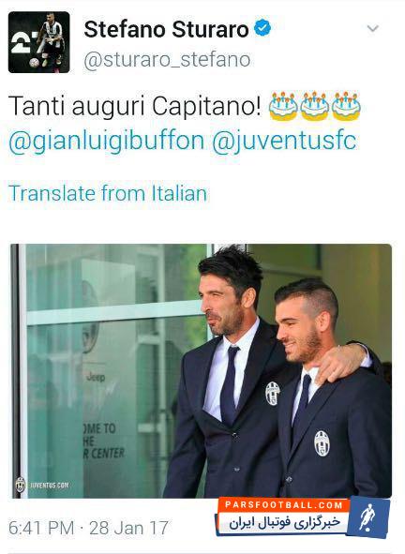The image size is (405, 554).
Task: Click the middle birthday cake emoji
Action: pos(314,106)
